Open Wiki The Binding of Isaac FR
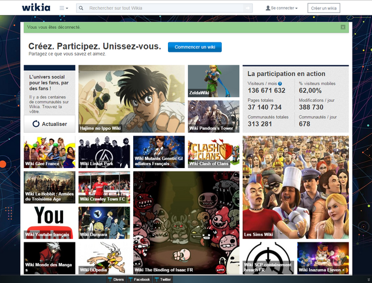This screenshot has width=372, height=283. (186, 222)
